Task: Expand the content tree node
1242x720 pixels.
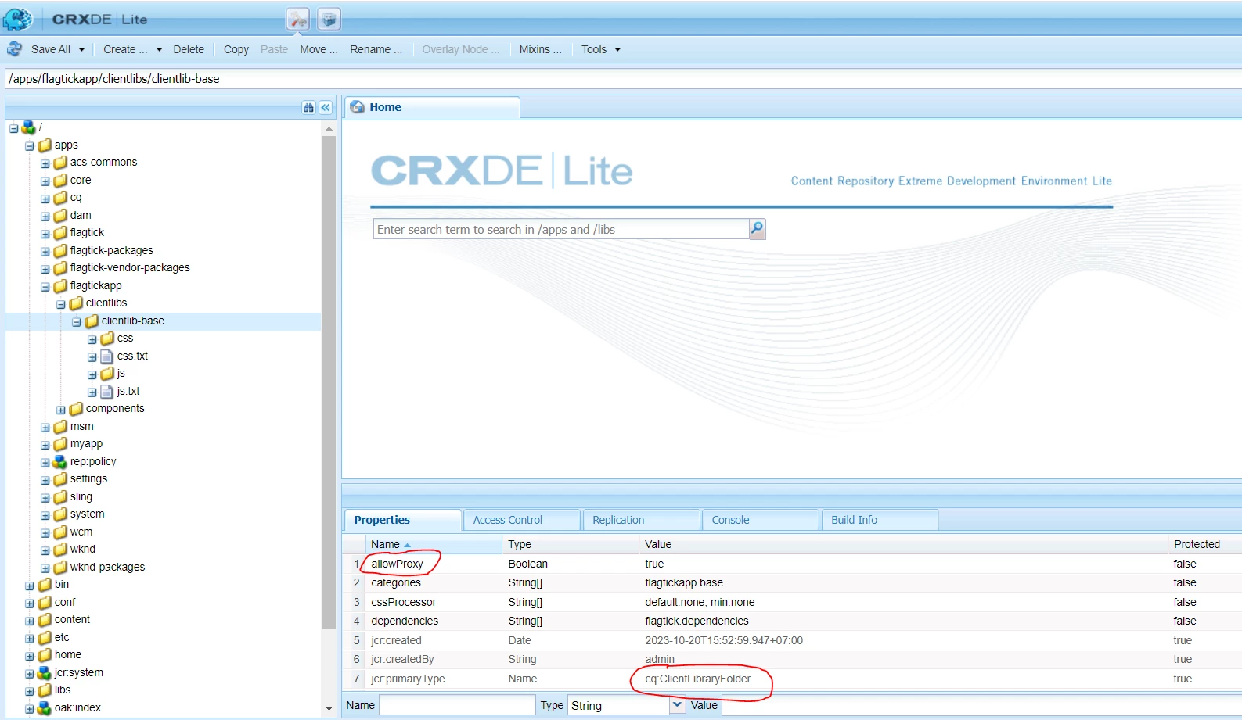Action: 29,621
